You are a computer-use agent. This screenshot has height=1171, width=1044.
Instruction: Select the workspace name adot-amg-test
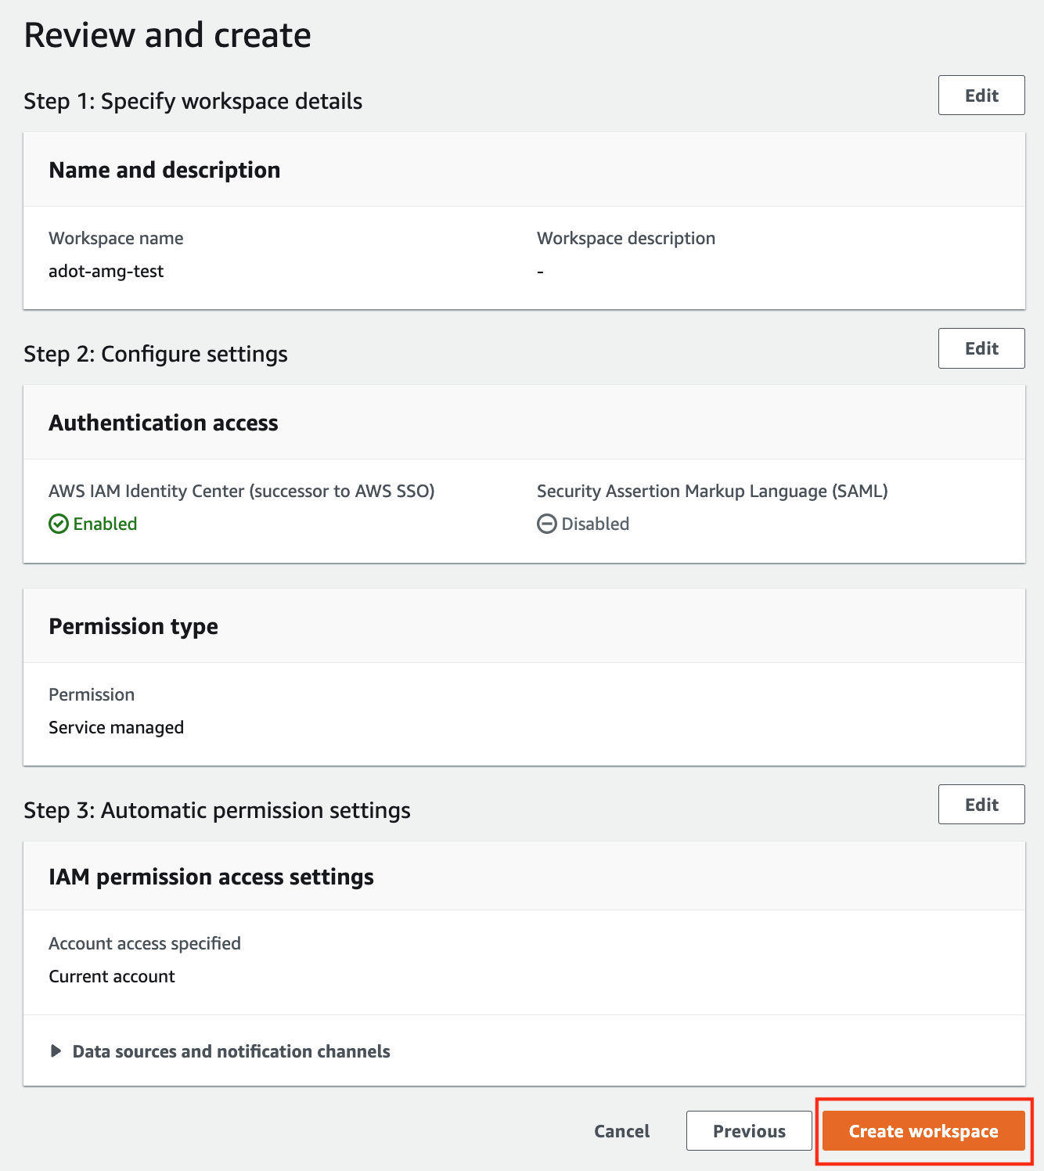pos(106,271)
